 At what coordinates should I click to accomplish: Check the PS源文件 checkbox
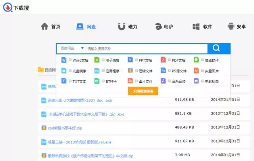[169, 71]
